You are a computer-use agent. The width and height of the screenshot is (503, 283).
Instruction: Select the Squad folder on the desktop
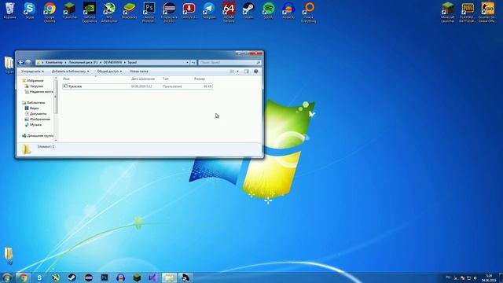(x=9, y=65)
